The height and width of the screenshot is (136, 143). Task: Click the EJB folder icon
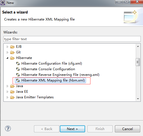click(x=12, y=47)
